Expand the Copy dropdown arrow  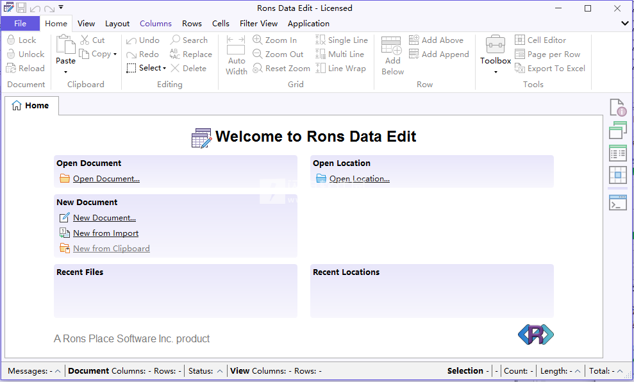pos(115,54)
